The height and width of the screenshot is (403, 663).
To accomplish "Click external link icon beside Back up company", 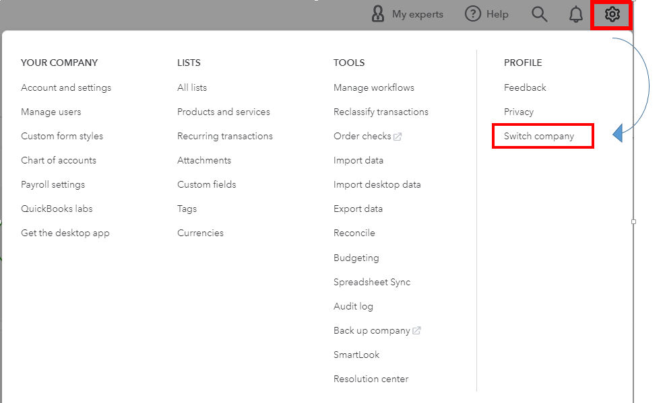I will 416,331.
